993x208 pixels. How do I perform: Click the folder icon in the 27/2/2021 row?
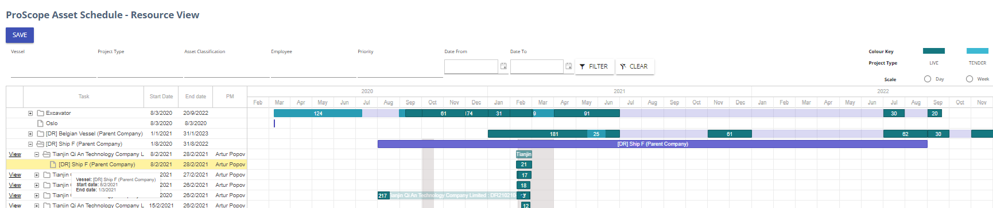[47, 175]
